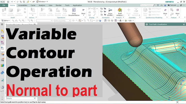Click the Find a Command search box
The width and height of the screenshot is (186, 104).
148,5
